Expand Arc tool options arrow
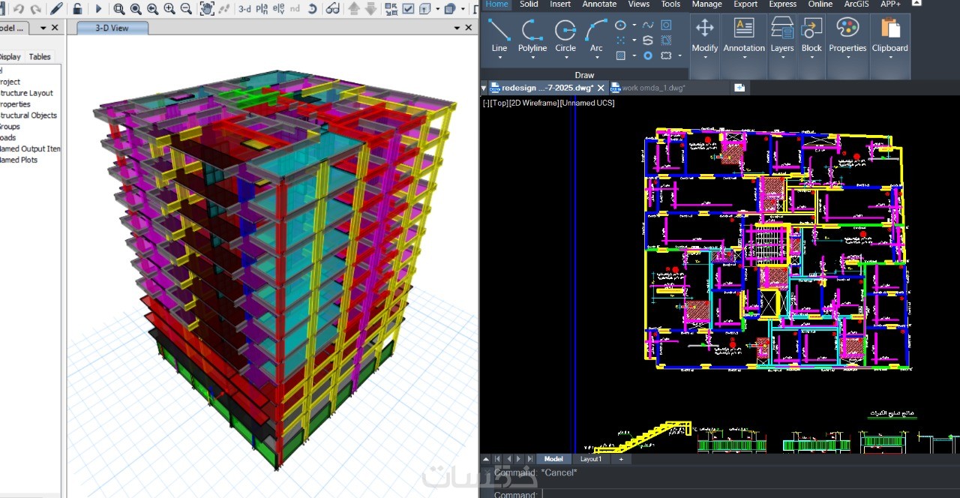Viewport: 960px width, 498px height. [596, 58]
